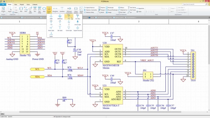Click Paste in the Clipboard group
This screenshot has height=118, width=210.
[15, 12]
